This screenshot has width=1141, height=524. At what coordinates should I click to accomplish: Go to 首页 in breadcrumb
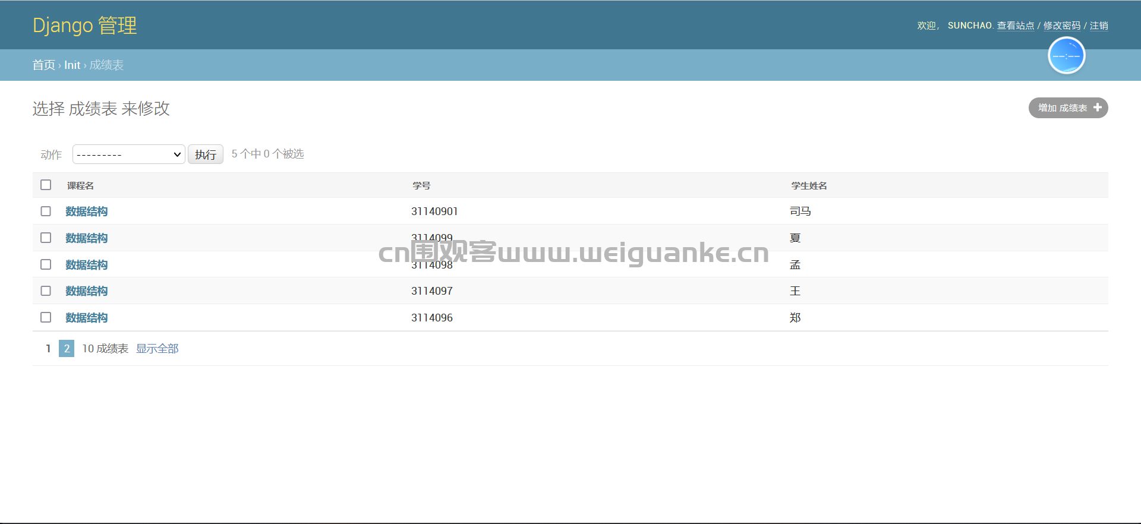pos(43,65)
